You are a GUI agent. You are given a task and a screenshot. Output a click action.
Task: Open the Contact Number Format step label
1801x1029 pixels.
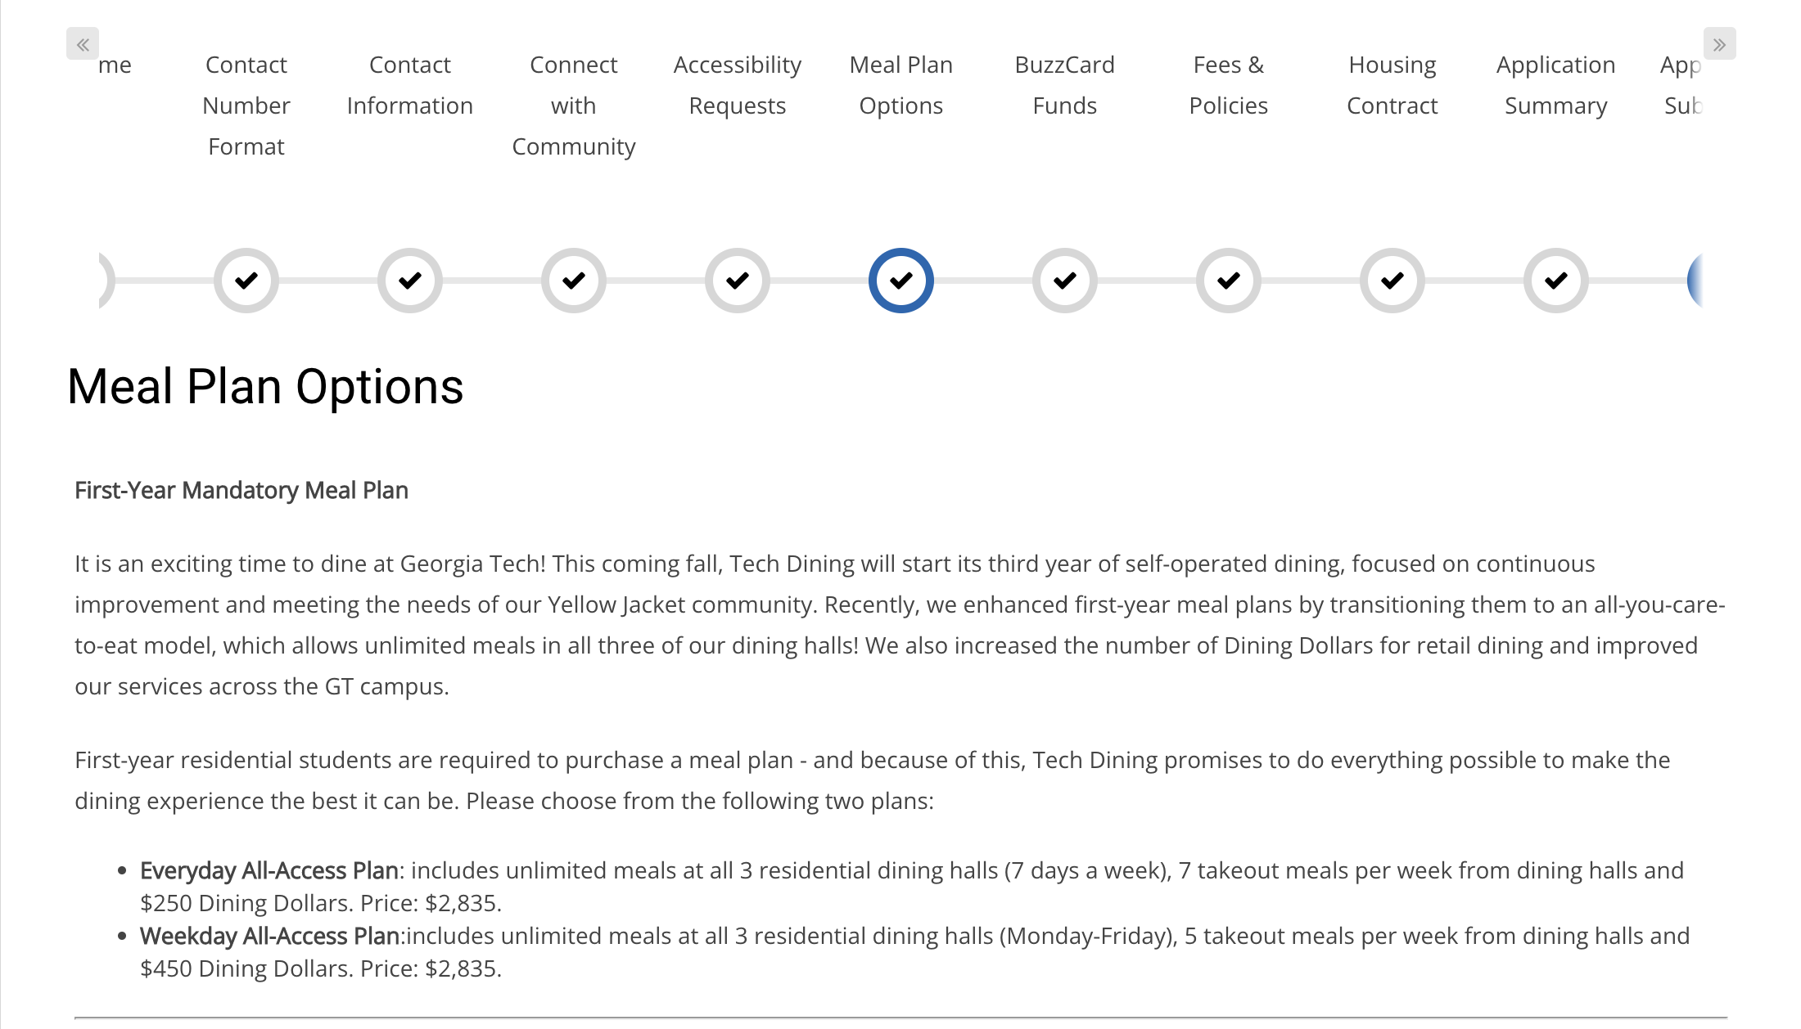click(246, 106)
